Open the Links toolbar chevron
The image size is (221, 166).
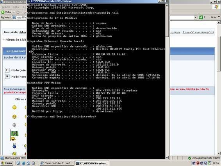click(219, 17)
